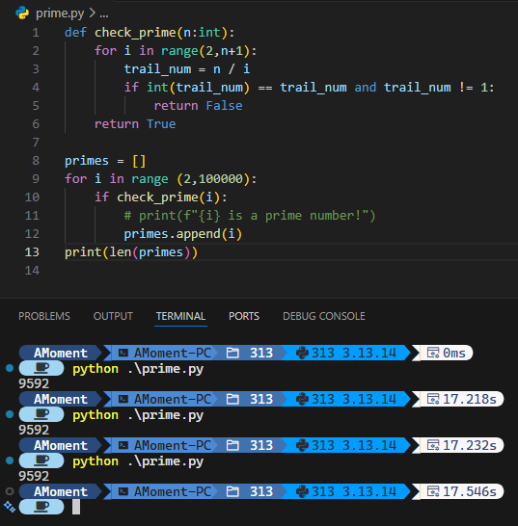Click the 17.218s execution time badge
The width and height of the screenshot is (518, 526).
pos(461,399)
